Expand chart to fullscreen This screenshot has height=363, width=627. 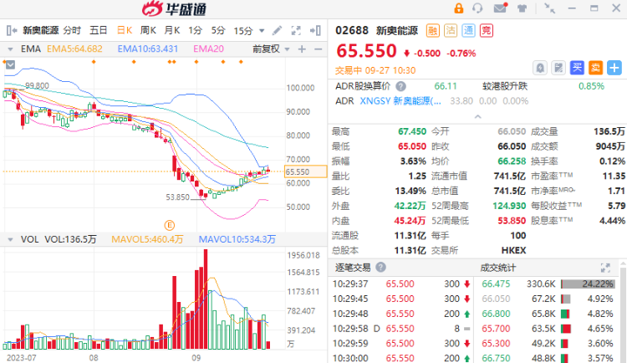click(296, 30)
